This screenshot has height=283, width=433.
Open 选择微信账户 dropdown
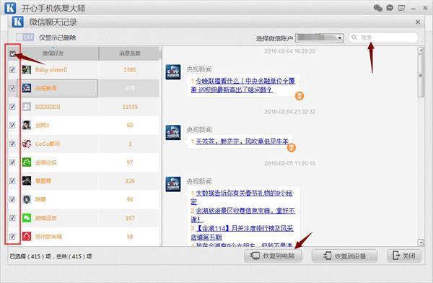pyautogui.click(x=320, y=38)
